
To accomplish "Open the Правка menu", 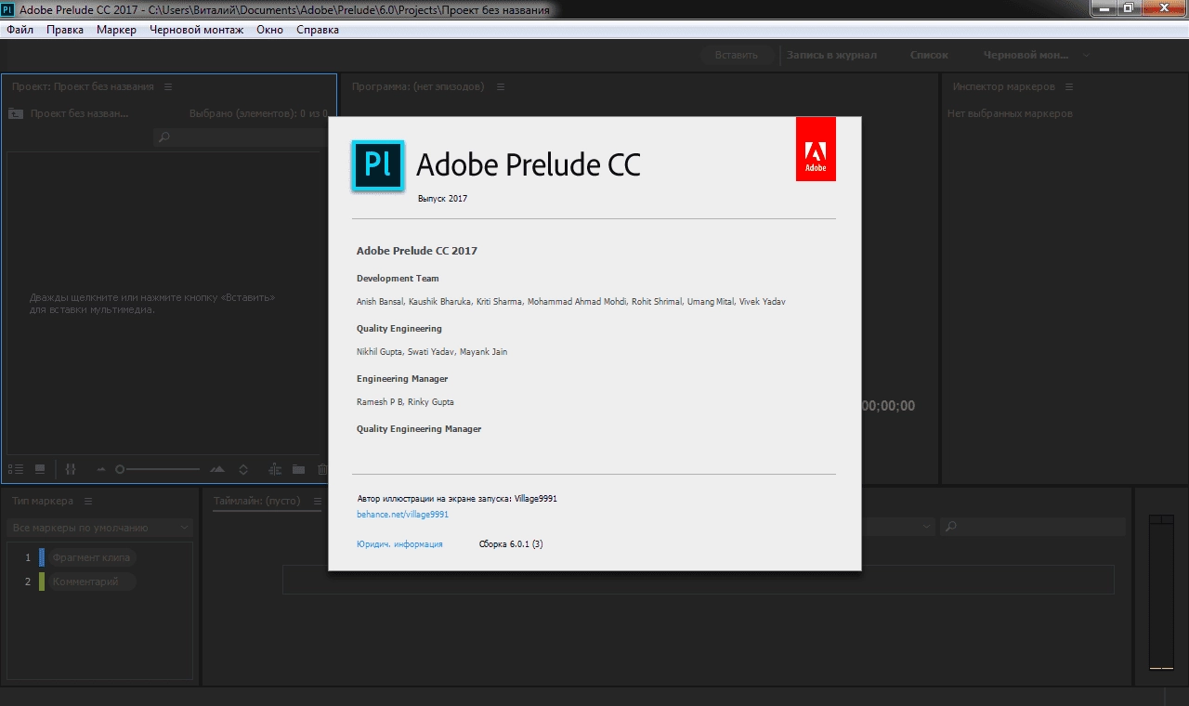I will (65, 30).
